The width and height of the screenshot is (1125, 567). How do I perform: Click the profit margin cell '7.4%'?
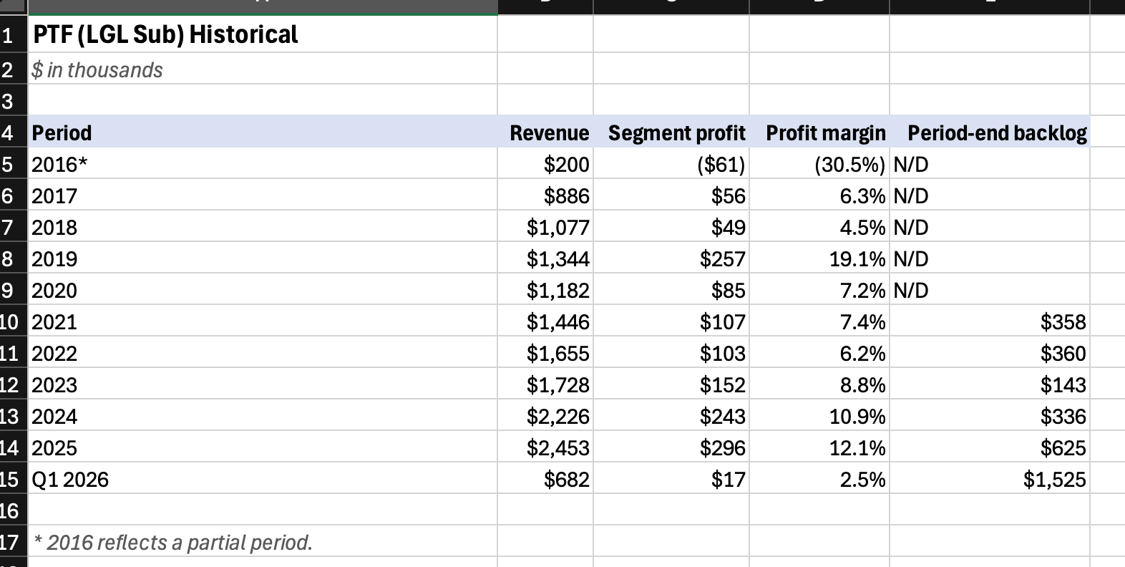tap(819, 321)
